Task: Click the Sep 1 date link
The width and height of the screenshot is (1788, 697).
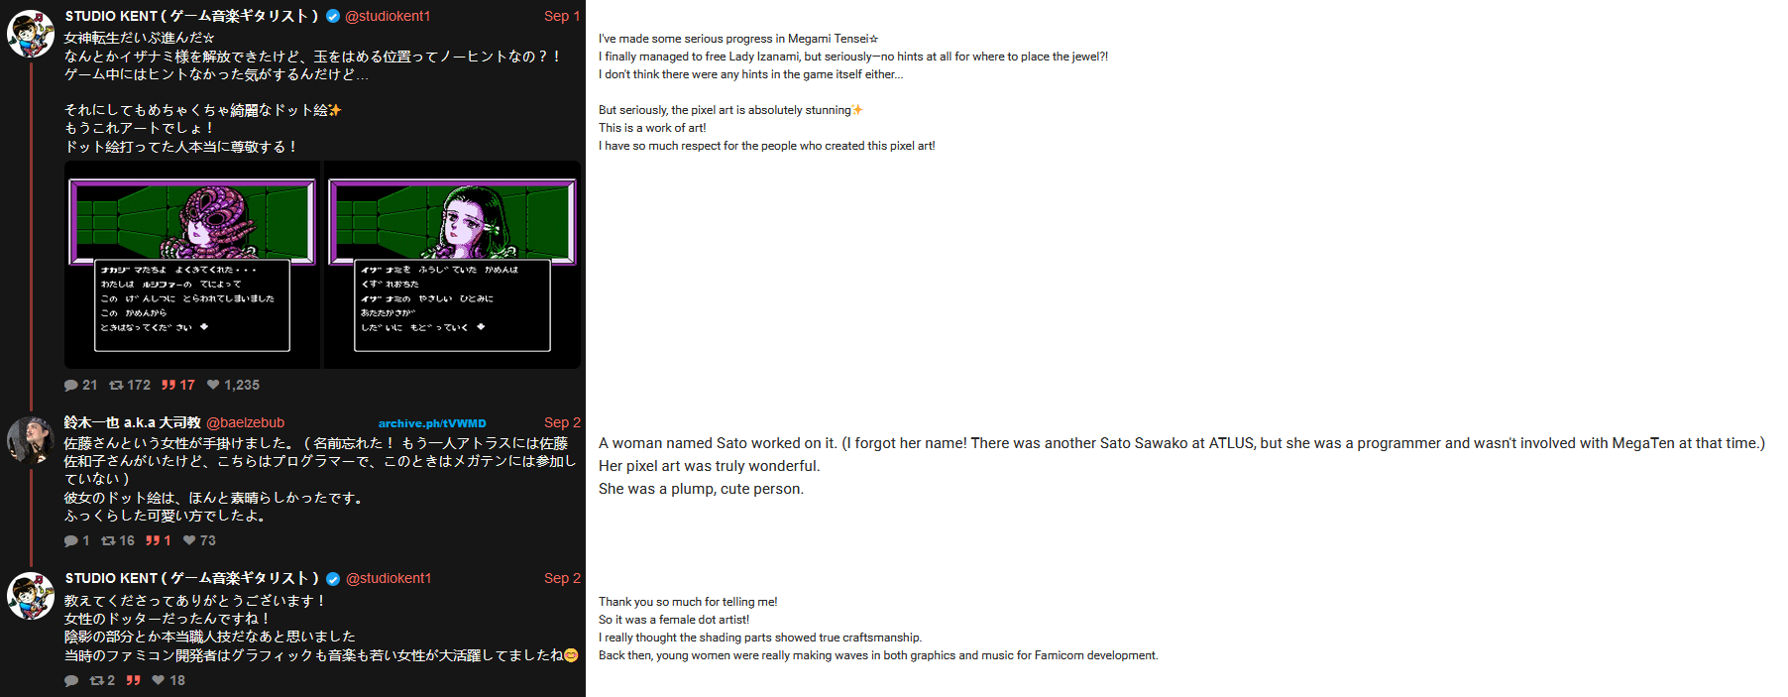Action: pyautogui.click(x=562, y=16)
